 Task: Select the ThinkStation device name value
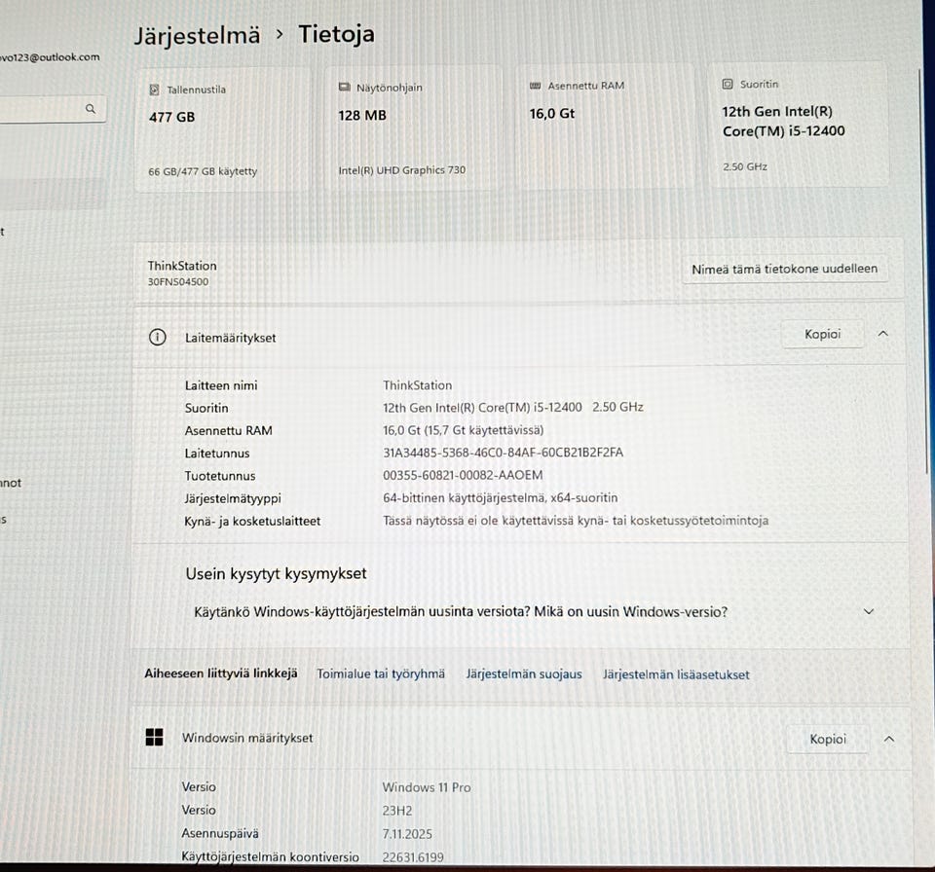(418, 385)
